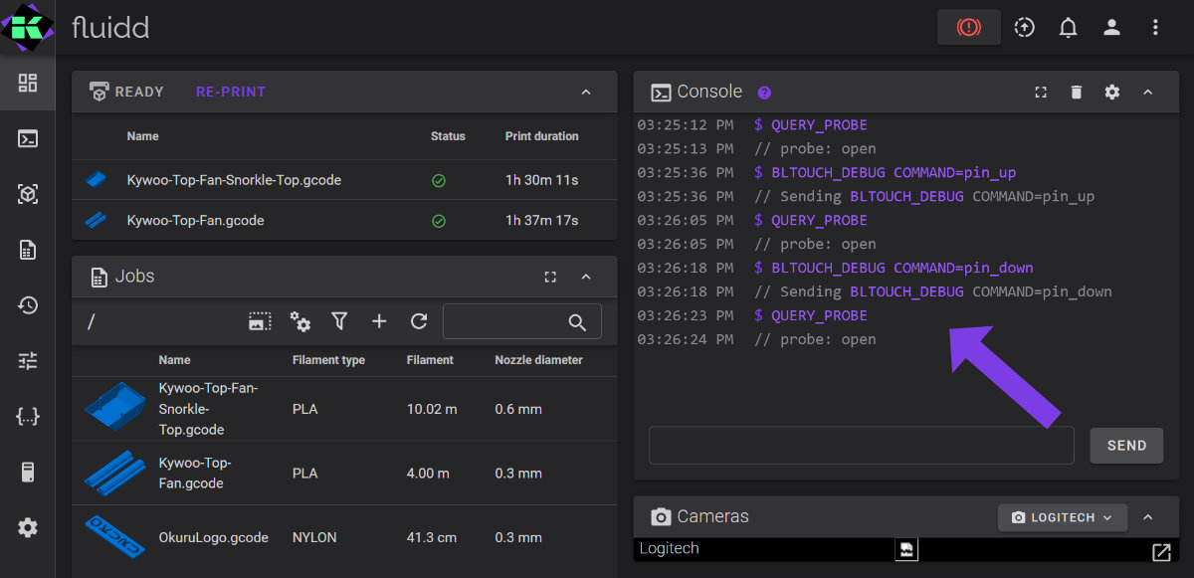Expand Console panel to fullscreen
This screenshot has height=578, width=1194.
coord(1041,92)
